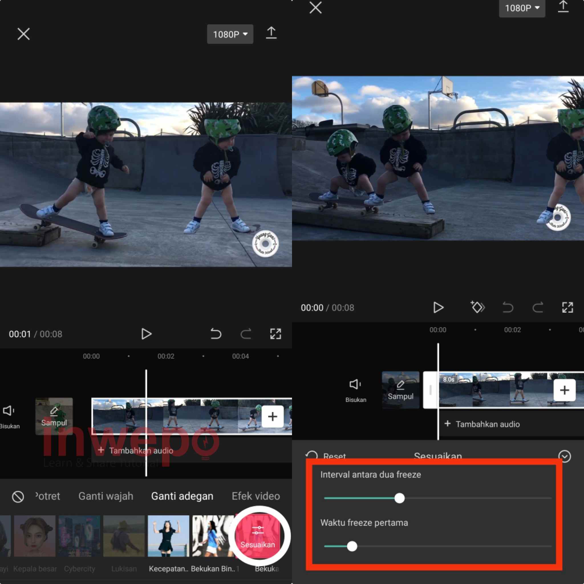The width and height of the screenshot is (584, 584).
Task: Click the Interval antara dua freeze slider
Action: click(x=399, y=498)
